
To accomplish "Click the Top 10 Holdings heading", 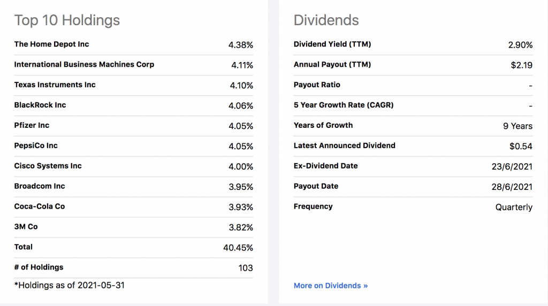I will point(67,20).
